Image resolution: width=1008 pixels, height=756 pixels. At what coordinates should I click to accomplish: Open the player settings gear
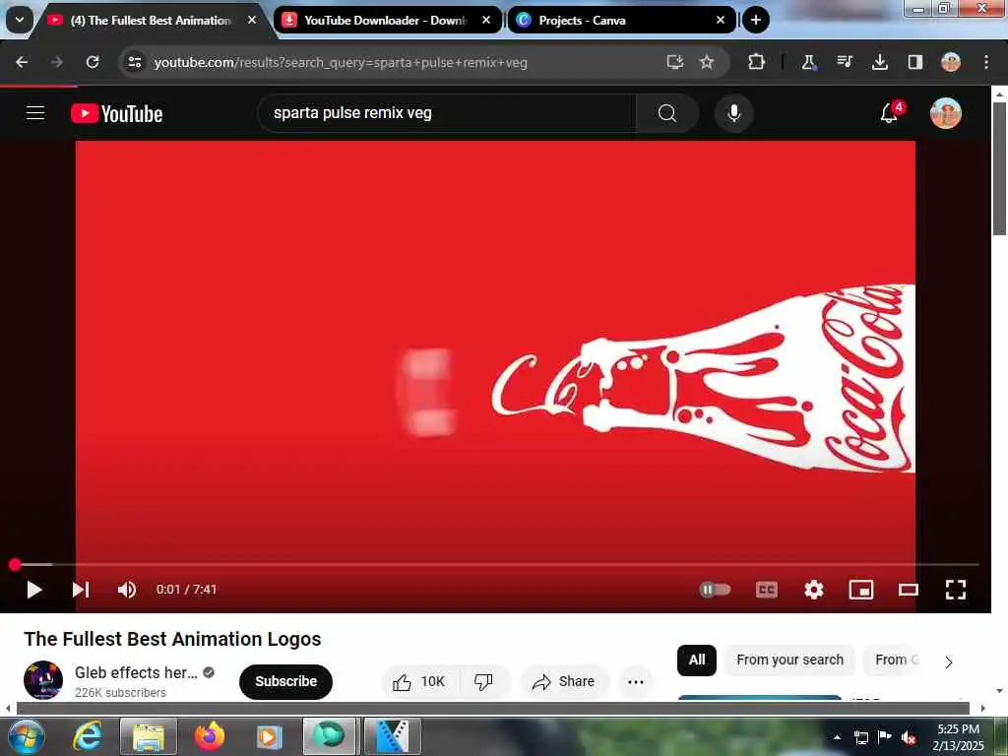[814, 590]
